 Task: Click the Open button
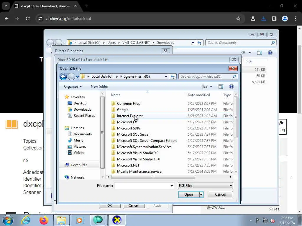(188, 195)
